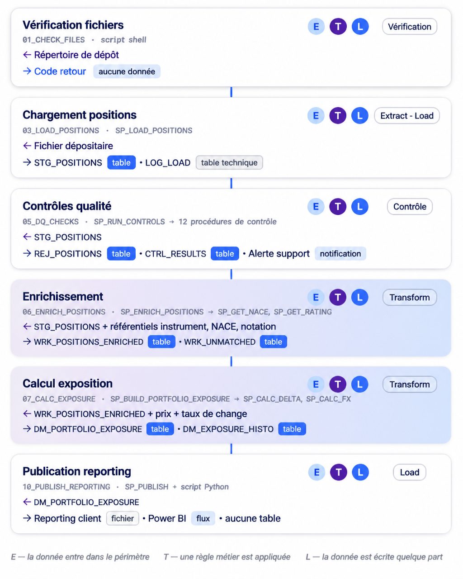The height and width of the screenshot is (579, 463).
Task: Open the Code retour link
Action: click(x=60, y=71)
